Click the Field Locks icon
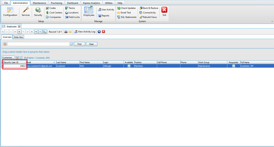 coord(72,17)
